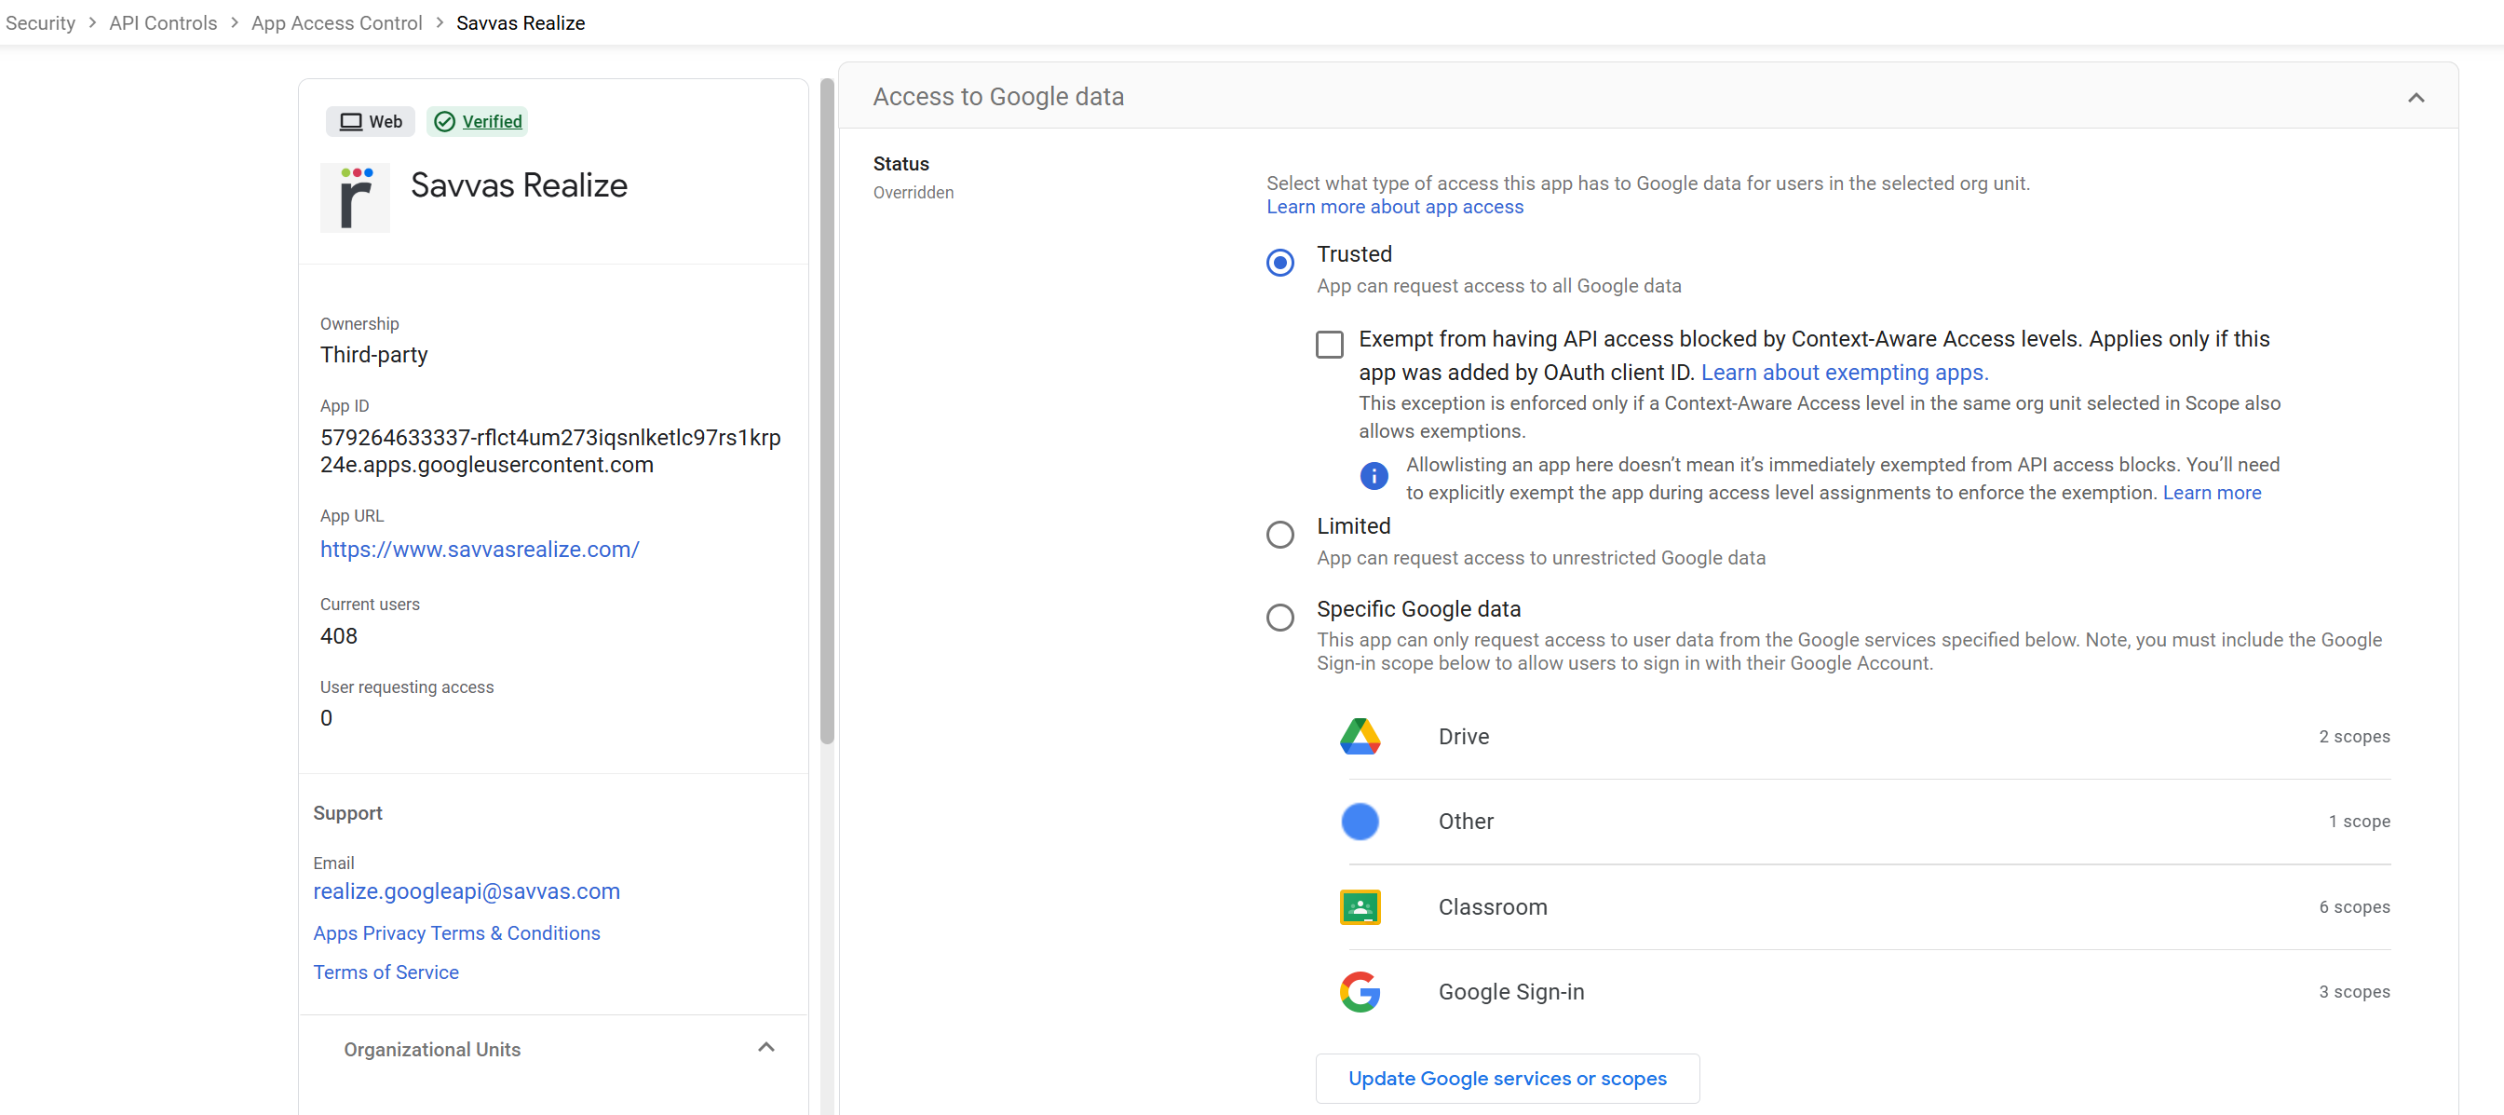Click the Verified link text
2504x1115 pixels.
pyautogui.click(x=492, y=121)
